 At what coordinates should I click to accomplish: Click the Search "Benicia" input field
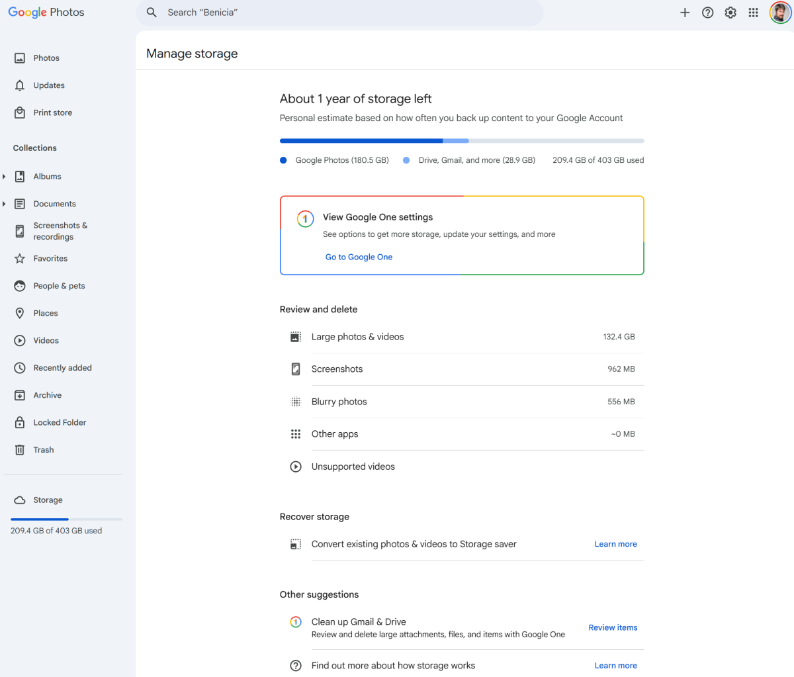339,13
